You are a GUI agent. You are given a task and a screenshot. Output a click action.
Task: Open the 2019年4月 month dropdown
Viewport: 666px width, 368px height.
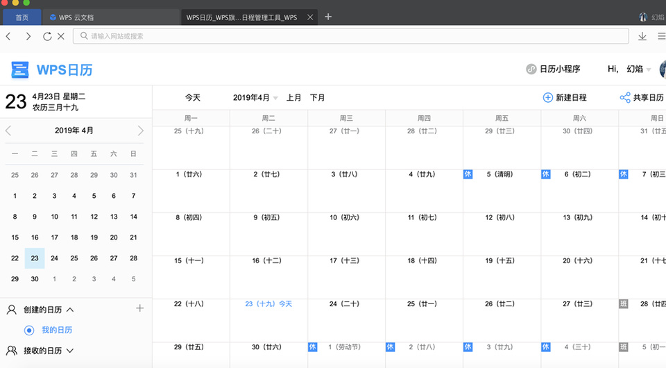click(255, 98)
